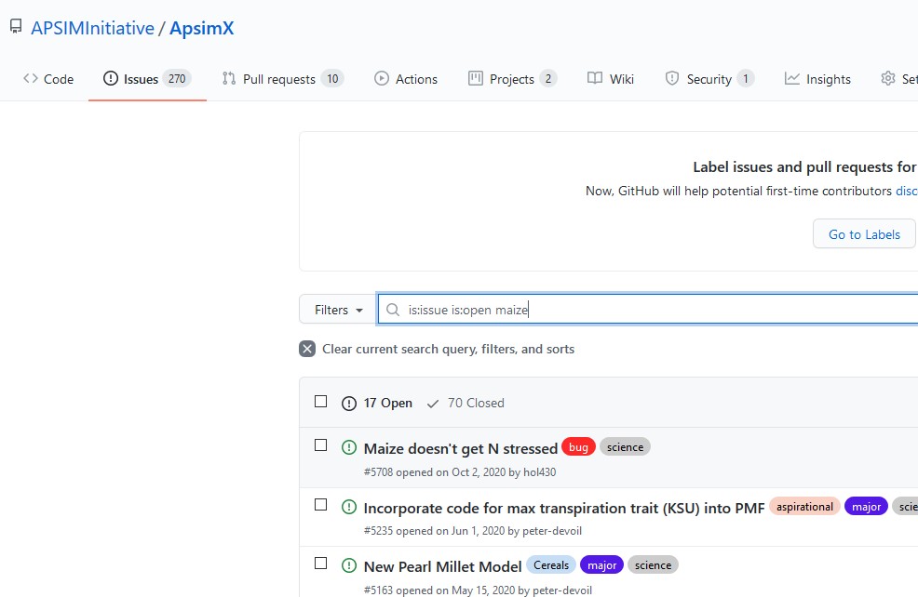Filter by the red bug label
This screenshot has height=597, width=918.
click(578, 446)
